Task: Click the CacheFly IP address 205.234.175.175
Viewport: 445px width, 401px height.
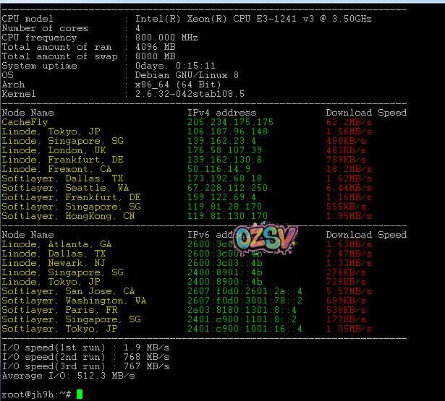Action: 230,122
